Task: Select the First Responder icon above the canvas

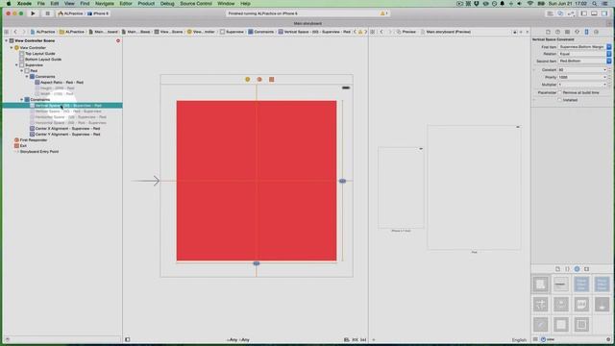Action: coord(259,79)
